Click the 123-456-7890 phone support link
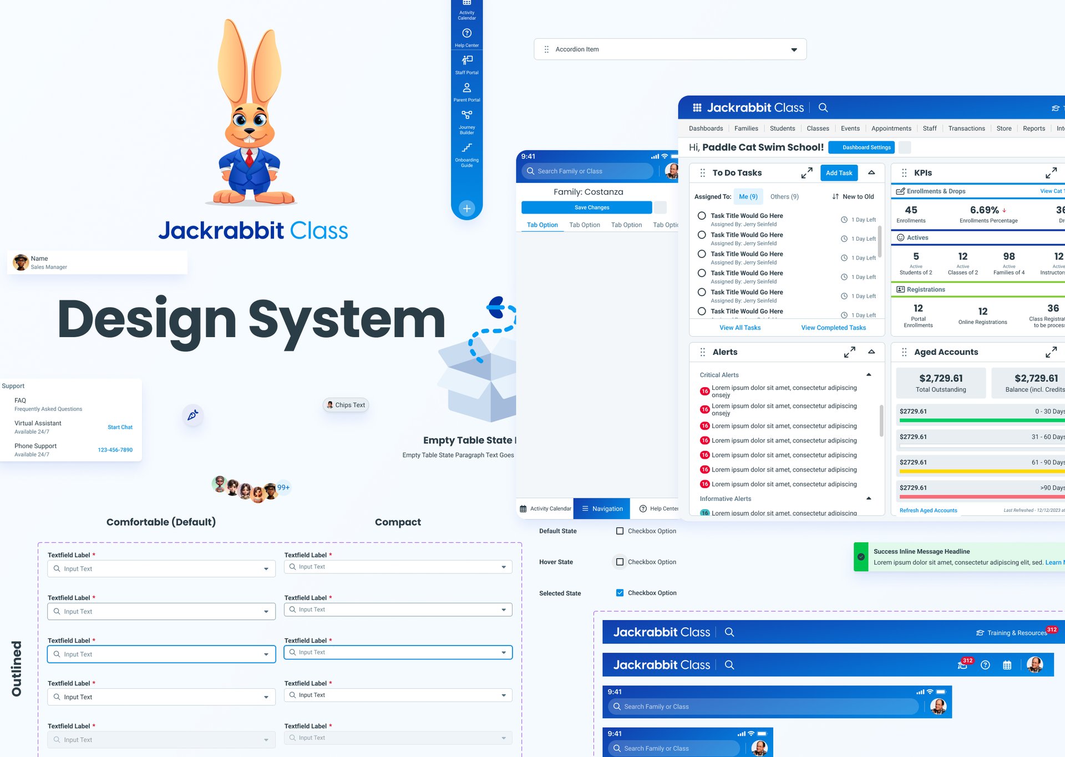Image resolution: width=1065 pixels, height=757 pixels. 115,450
